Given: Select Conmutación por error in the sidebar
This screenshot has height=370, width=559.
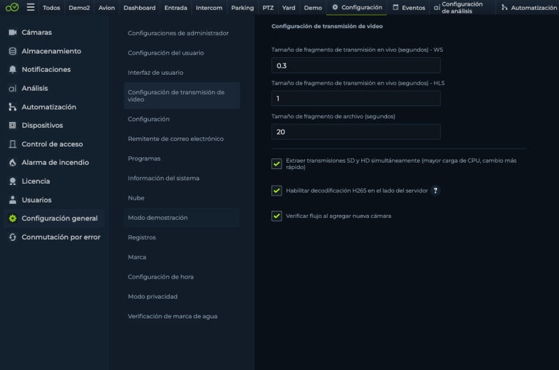Looking at the screenshot, I should pos(55,237).
